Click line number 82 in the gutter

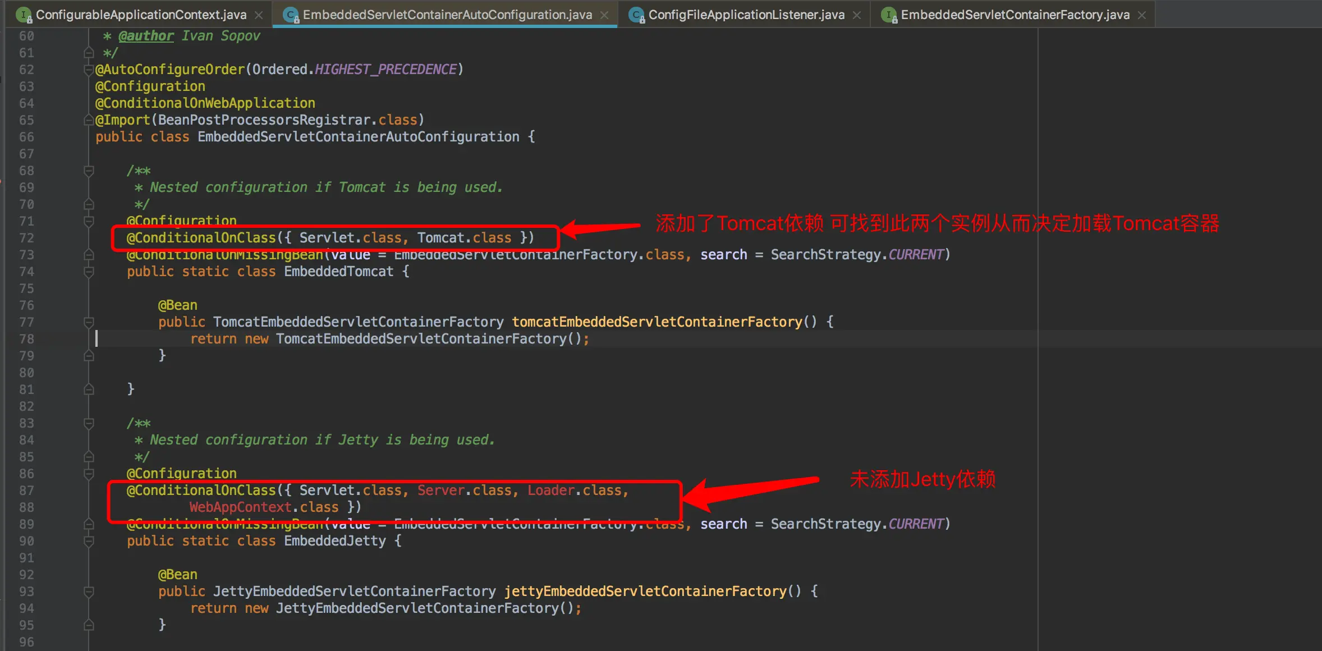pos(26,406)
